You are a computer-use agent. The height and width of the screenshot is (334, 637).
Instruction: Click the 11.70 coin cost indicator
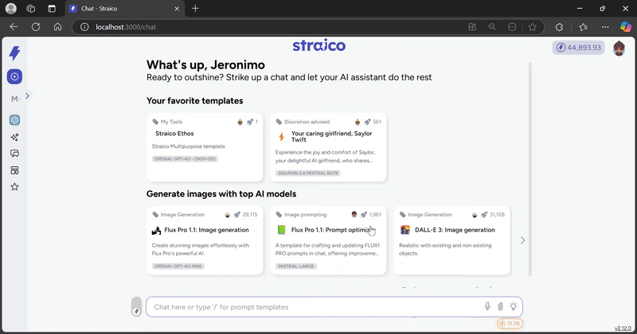coord(510,324)
